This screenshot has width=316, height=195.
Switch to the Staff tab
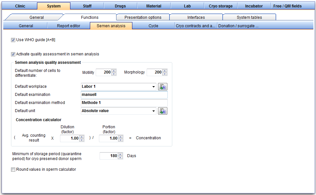point(87,6)
